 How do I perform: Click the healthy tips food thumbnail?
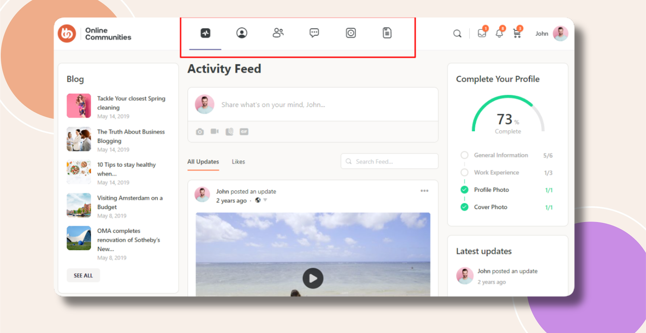click(x=79, y=172)
